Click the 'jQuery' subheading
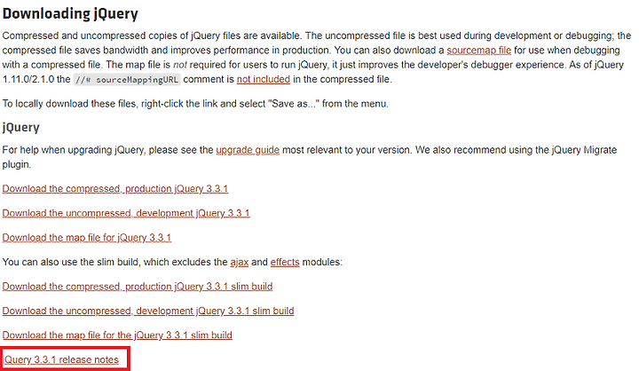The height and width of the screenshot is (371, 639). pyautogui.click(x=20, y=127)
